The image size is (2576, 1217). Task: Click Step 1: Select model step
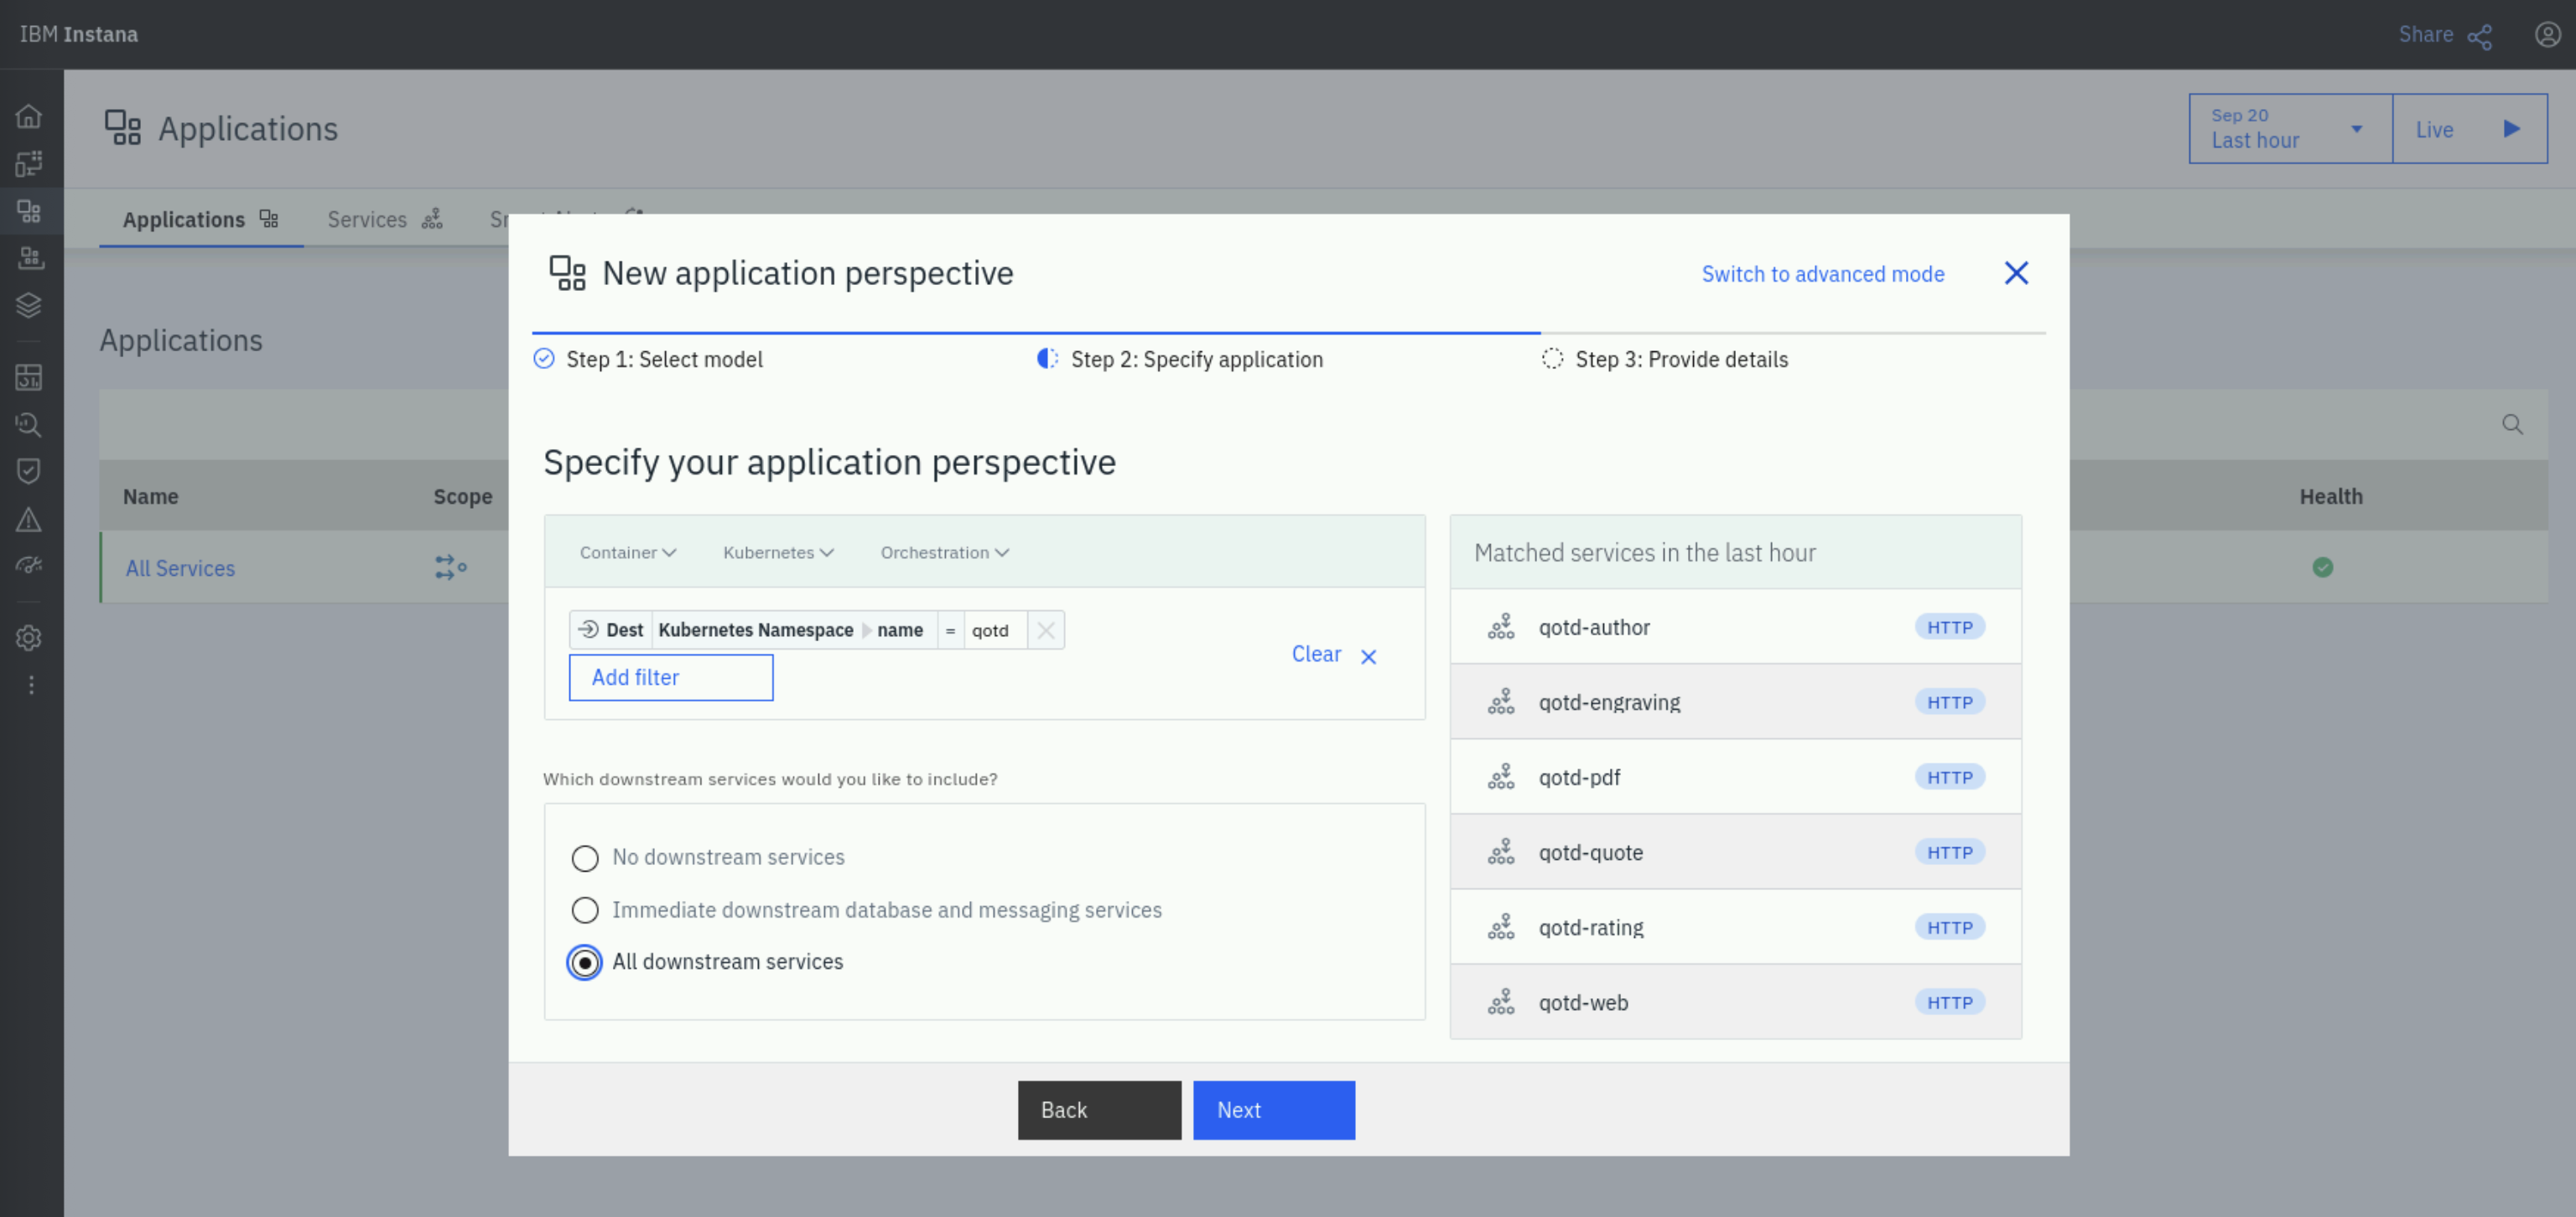[663, 360]
